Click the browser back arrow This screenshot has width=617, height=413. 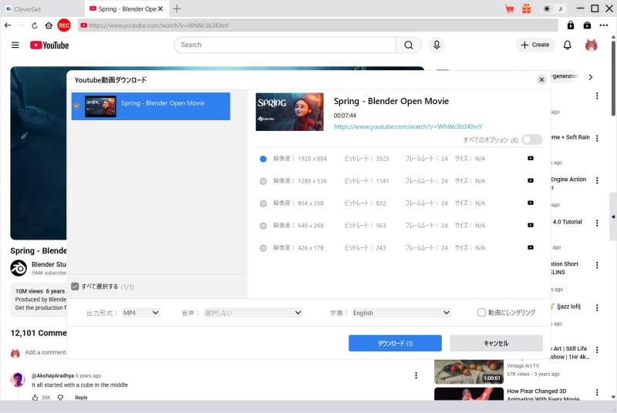coord(8,25)
